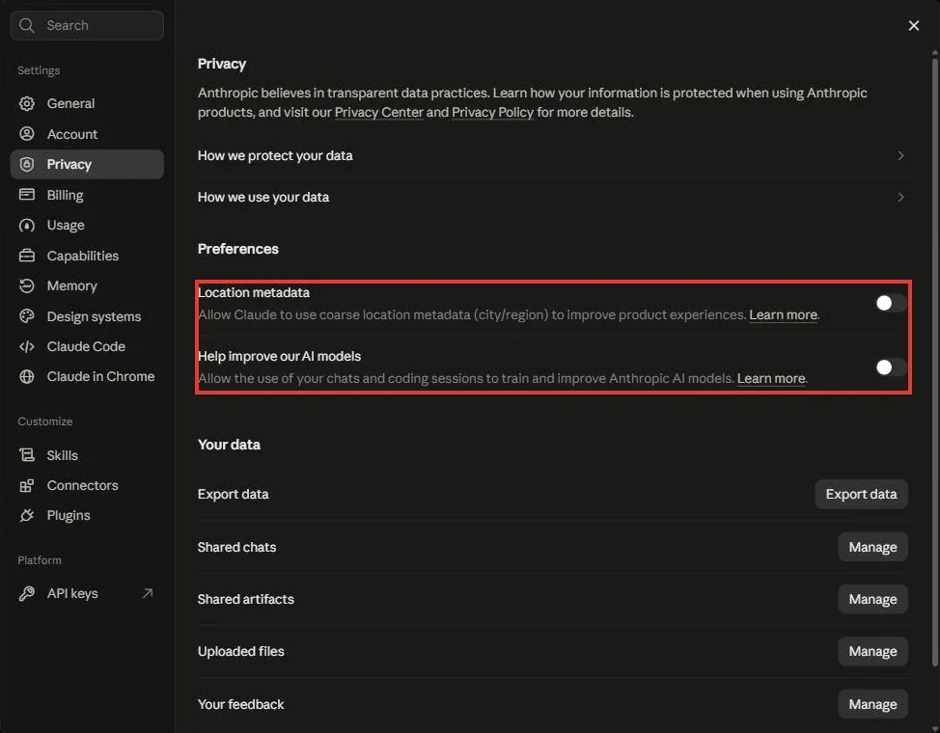Screen dimensions: 940x733
Task: Click the API keys key icon
Action: tap(27, 593)
